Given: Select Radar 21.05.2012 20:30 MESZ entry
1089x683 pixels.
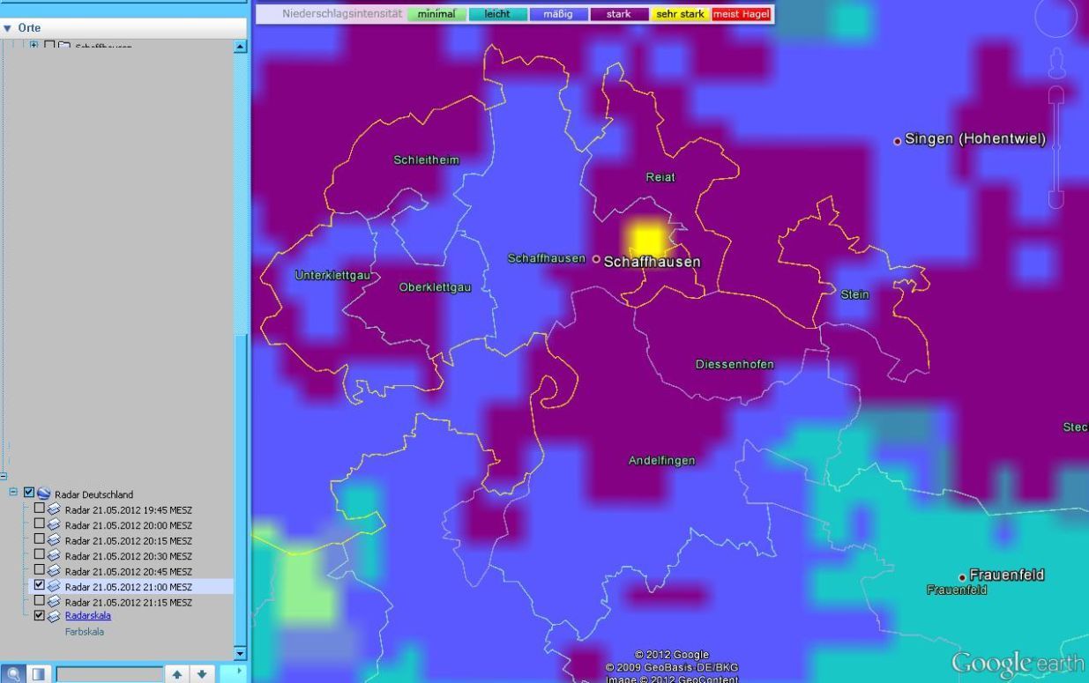Looking at the screenshot, I should (x=129, y=556).
